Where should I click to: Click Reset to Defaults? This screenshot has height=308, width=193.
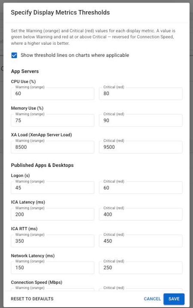tap(32, 299)
